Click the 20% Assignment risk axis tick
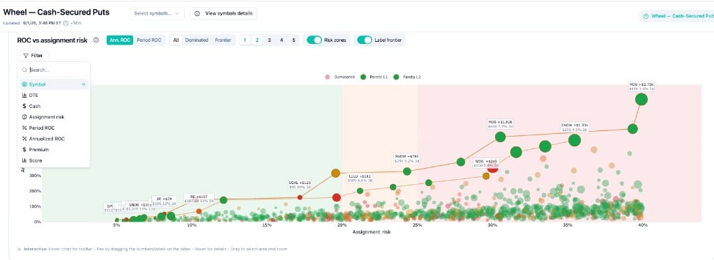The height and width of the screenshot is (260, 714). [x=342, y=225]
